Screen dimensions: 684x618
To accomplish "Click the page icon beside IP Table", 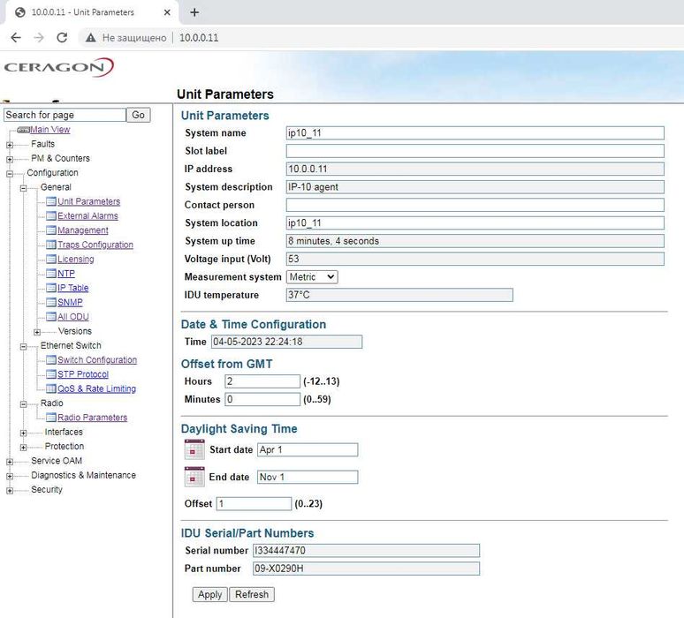I will (x=51, y=288).
